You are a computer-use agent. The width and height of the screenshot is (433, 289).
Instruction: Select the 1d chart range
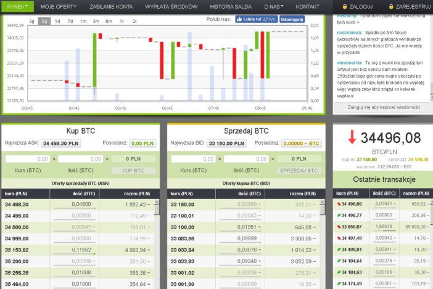tap(57, 21)
